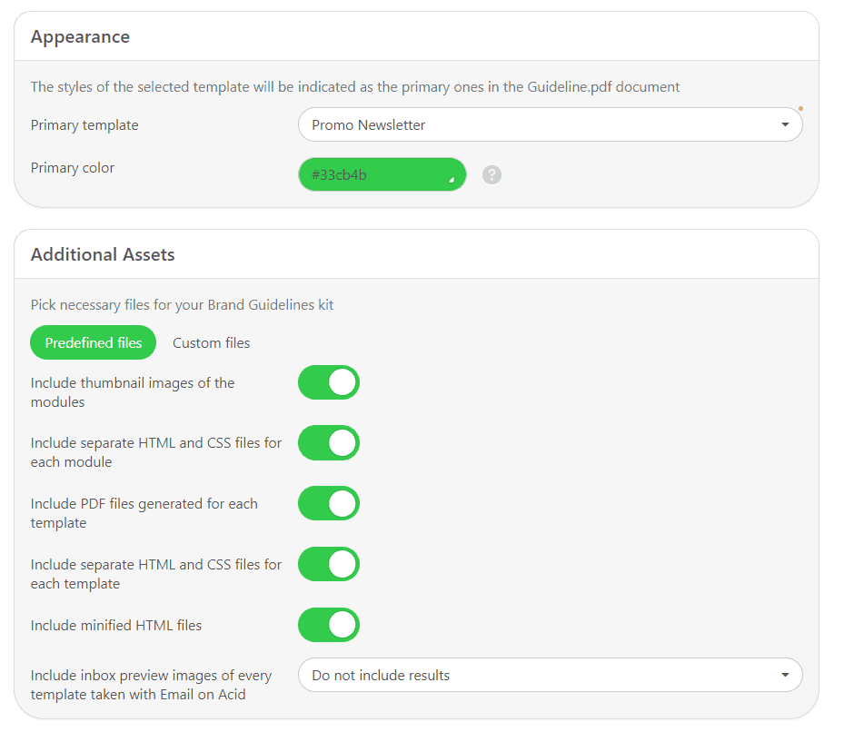Click the 'Primary color' label text

[x=73, y=168]
